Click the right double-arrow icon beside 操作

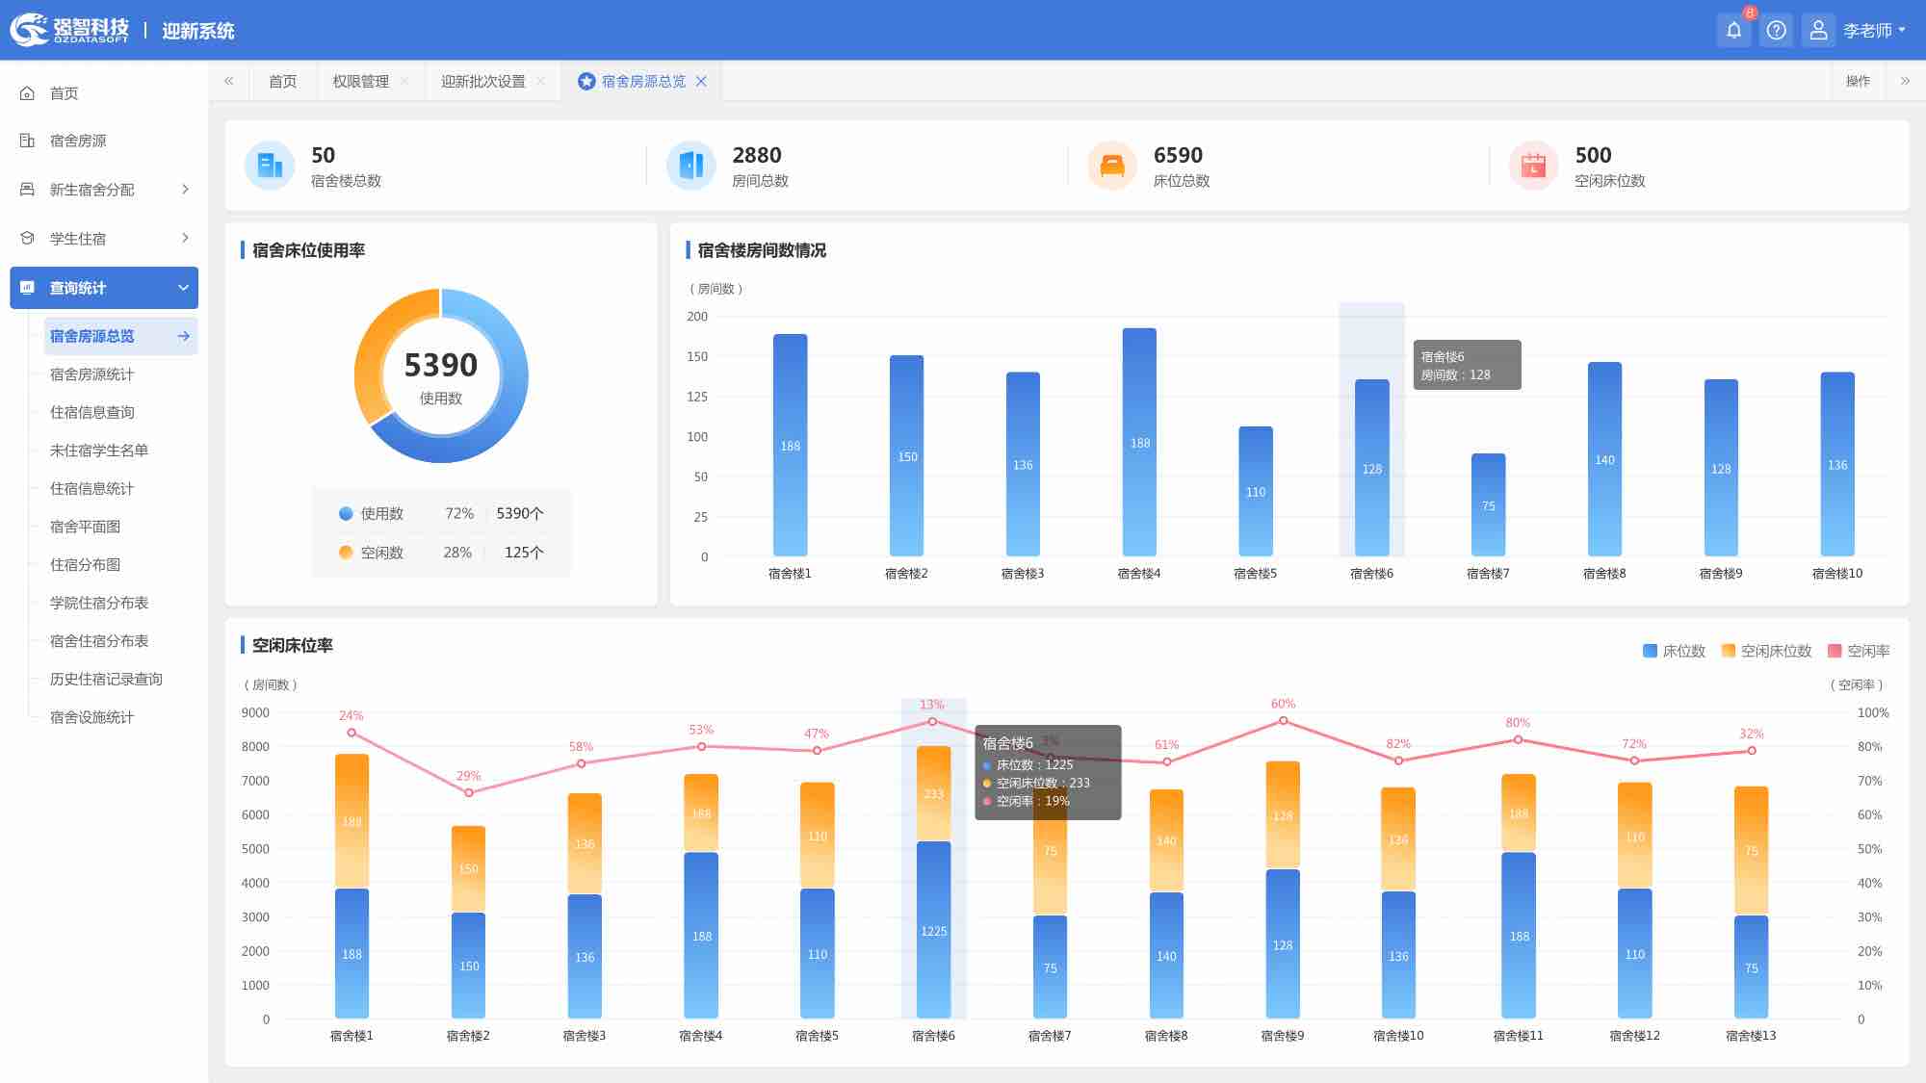[1905, 81]
